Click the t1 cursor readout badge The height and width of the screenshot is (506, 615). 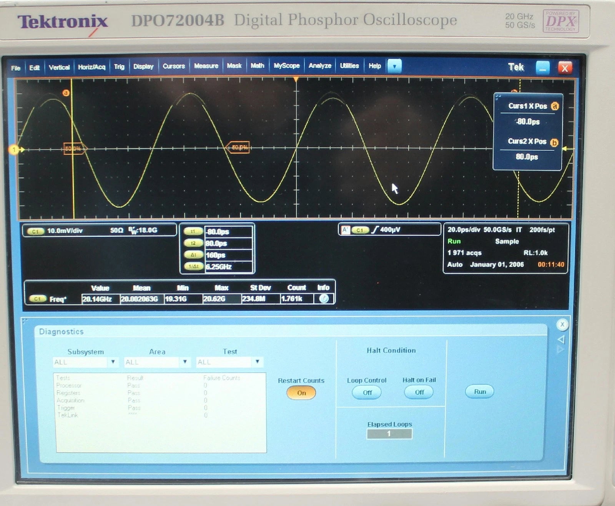pyautogui.click(x=193, y=231)
